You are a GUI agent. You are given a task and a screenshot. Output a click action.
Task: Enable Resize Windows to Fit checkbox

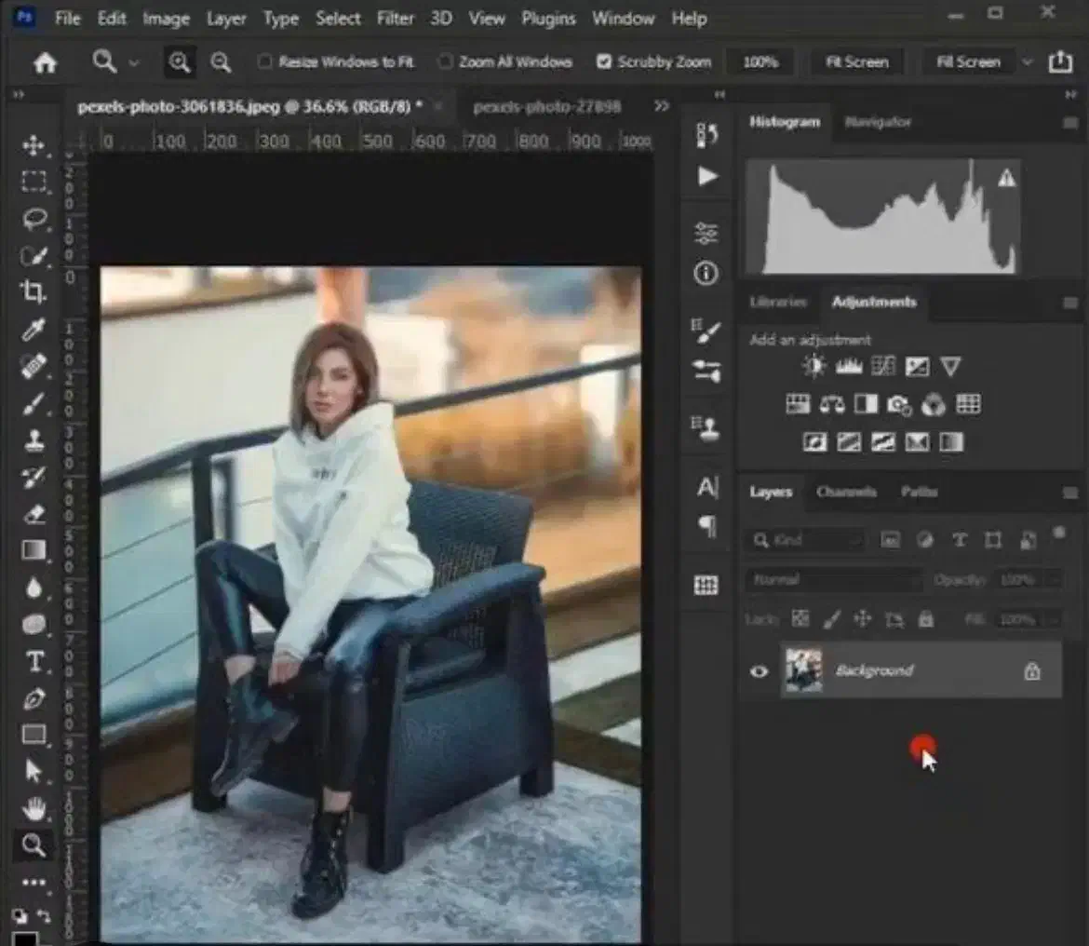(265, 62)
